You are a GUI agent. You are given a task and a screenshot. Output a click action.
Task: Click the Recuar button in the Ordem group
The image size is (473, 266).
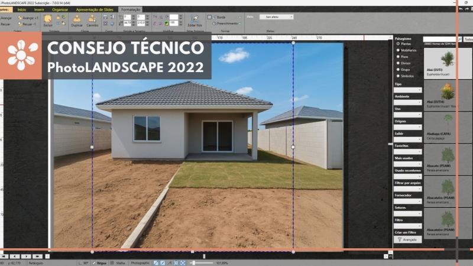click(5, 24)
